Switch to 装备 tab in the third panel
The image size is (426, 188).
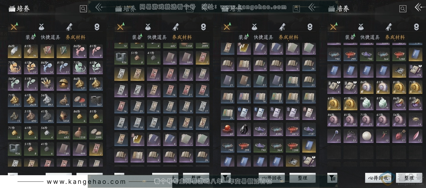coord(243,37)
